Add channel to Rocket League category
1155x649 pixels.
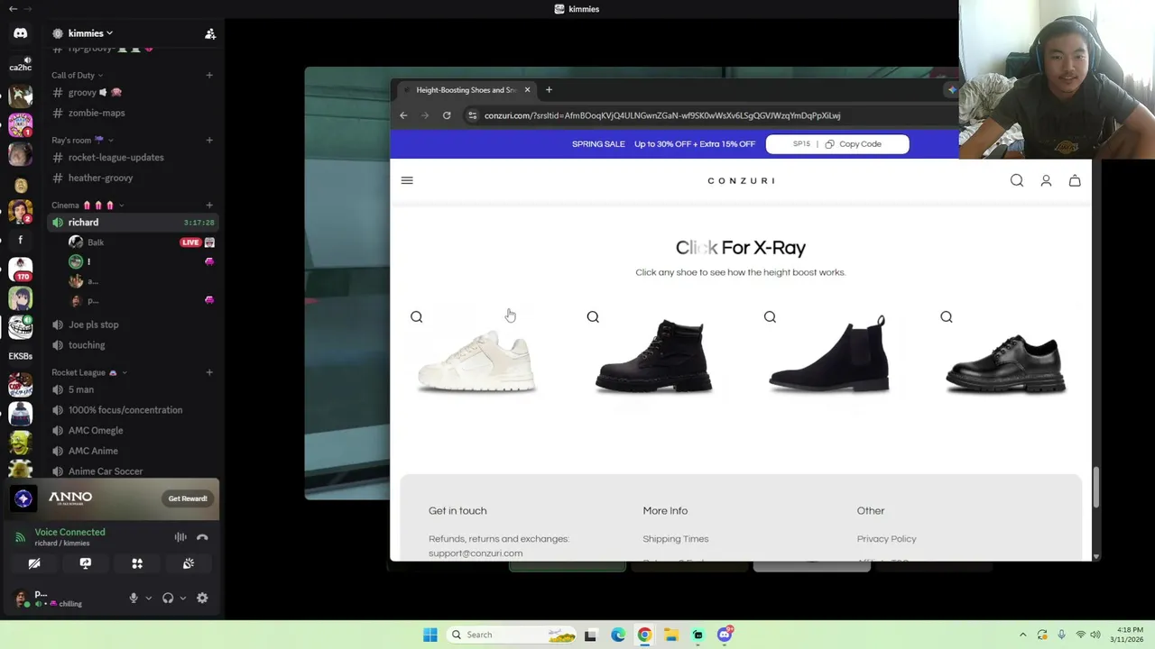209,372
